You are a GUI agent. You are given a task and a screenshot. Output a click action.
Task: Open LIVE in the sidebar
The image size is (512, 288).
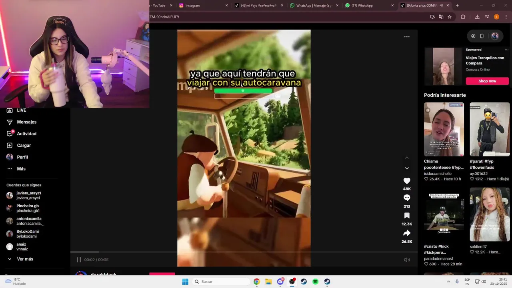(16, 110)
